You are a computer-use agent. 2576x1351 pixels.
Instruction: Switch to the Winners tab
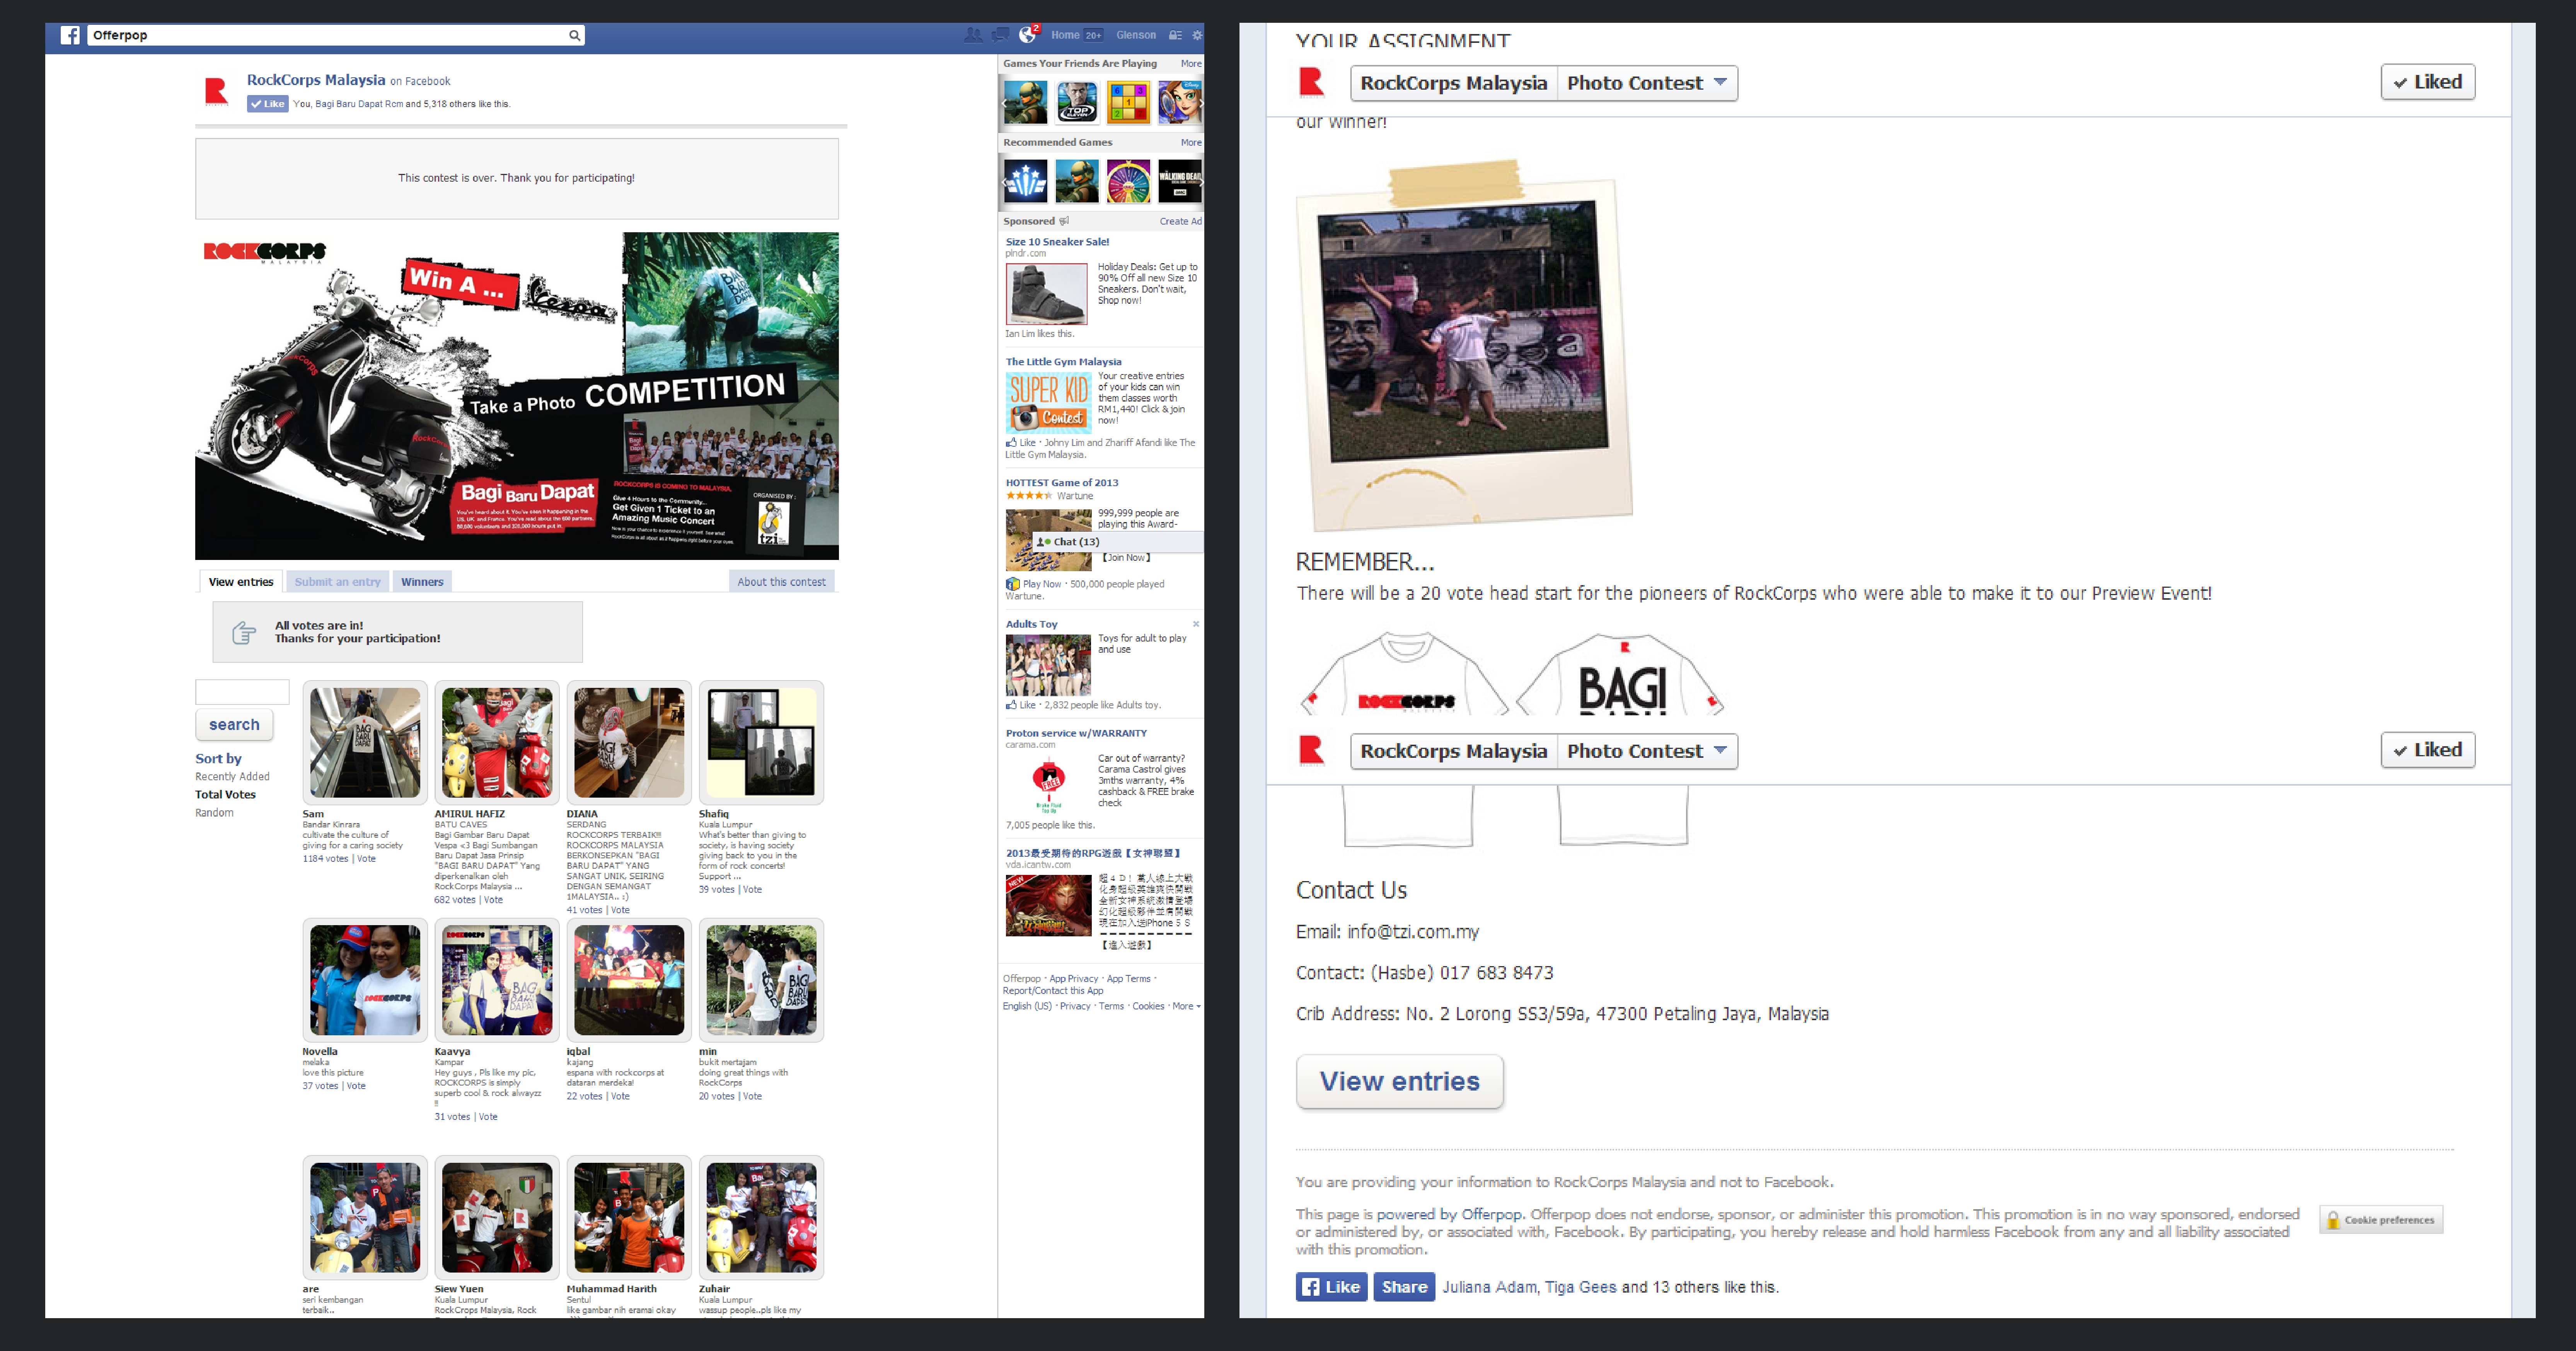[x=422, y=582]
